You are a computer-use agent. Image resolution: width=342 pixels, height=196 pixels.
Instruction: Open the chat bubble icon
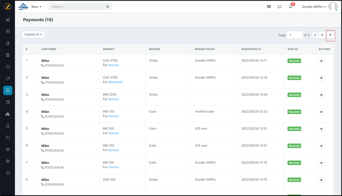279,6
